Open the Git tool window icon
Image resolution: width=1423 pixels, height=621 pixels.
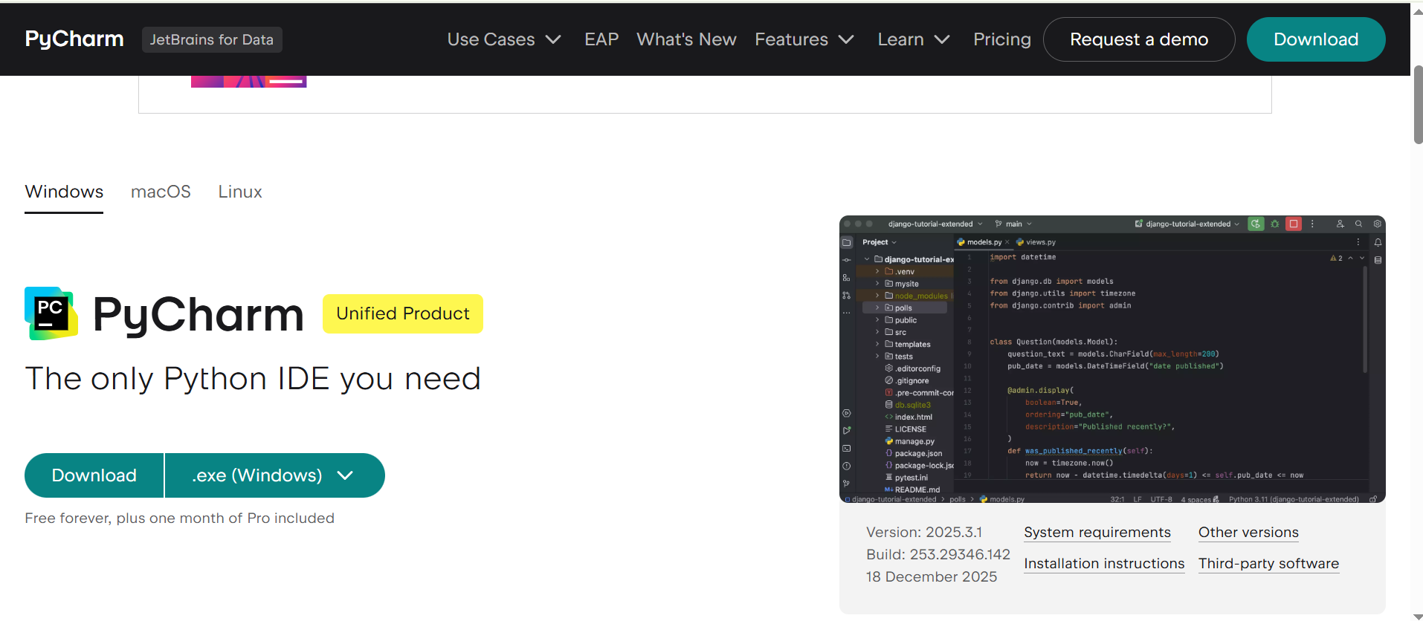(847, 483)
